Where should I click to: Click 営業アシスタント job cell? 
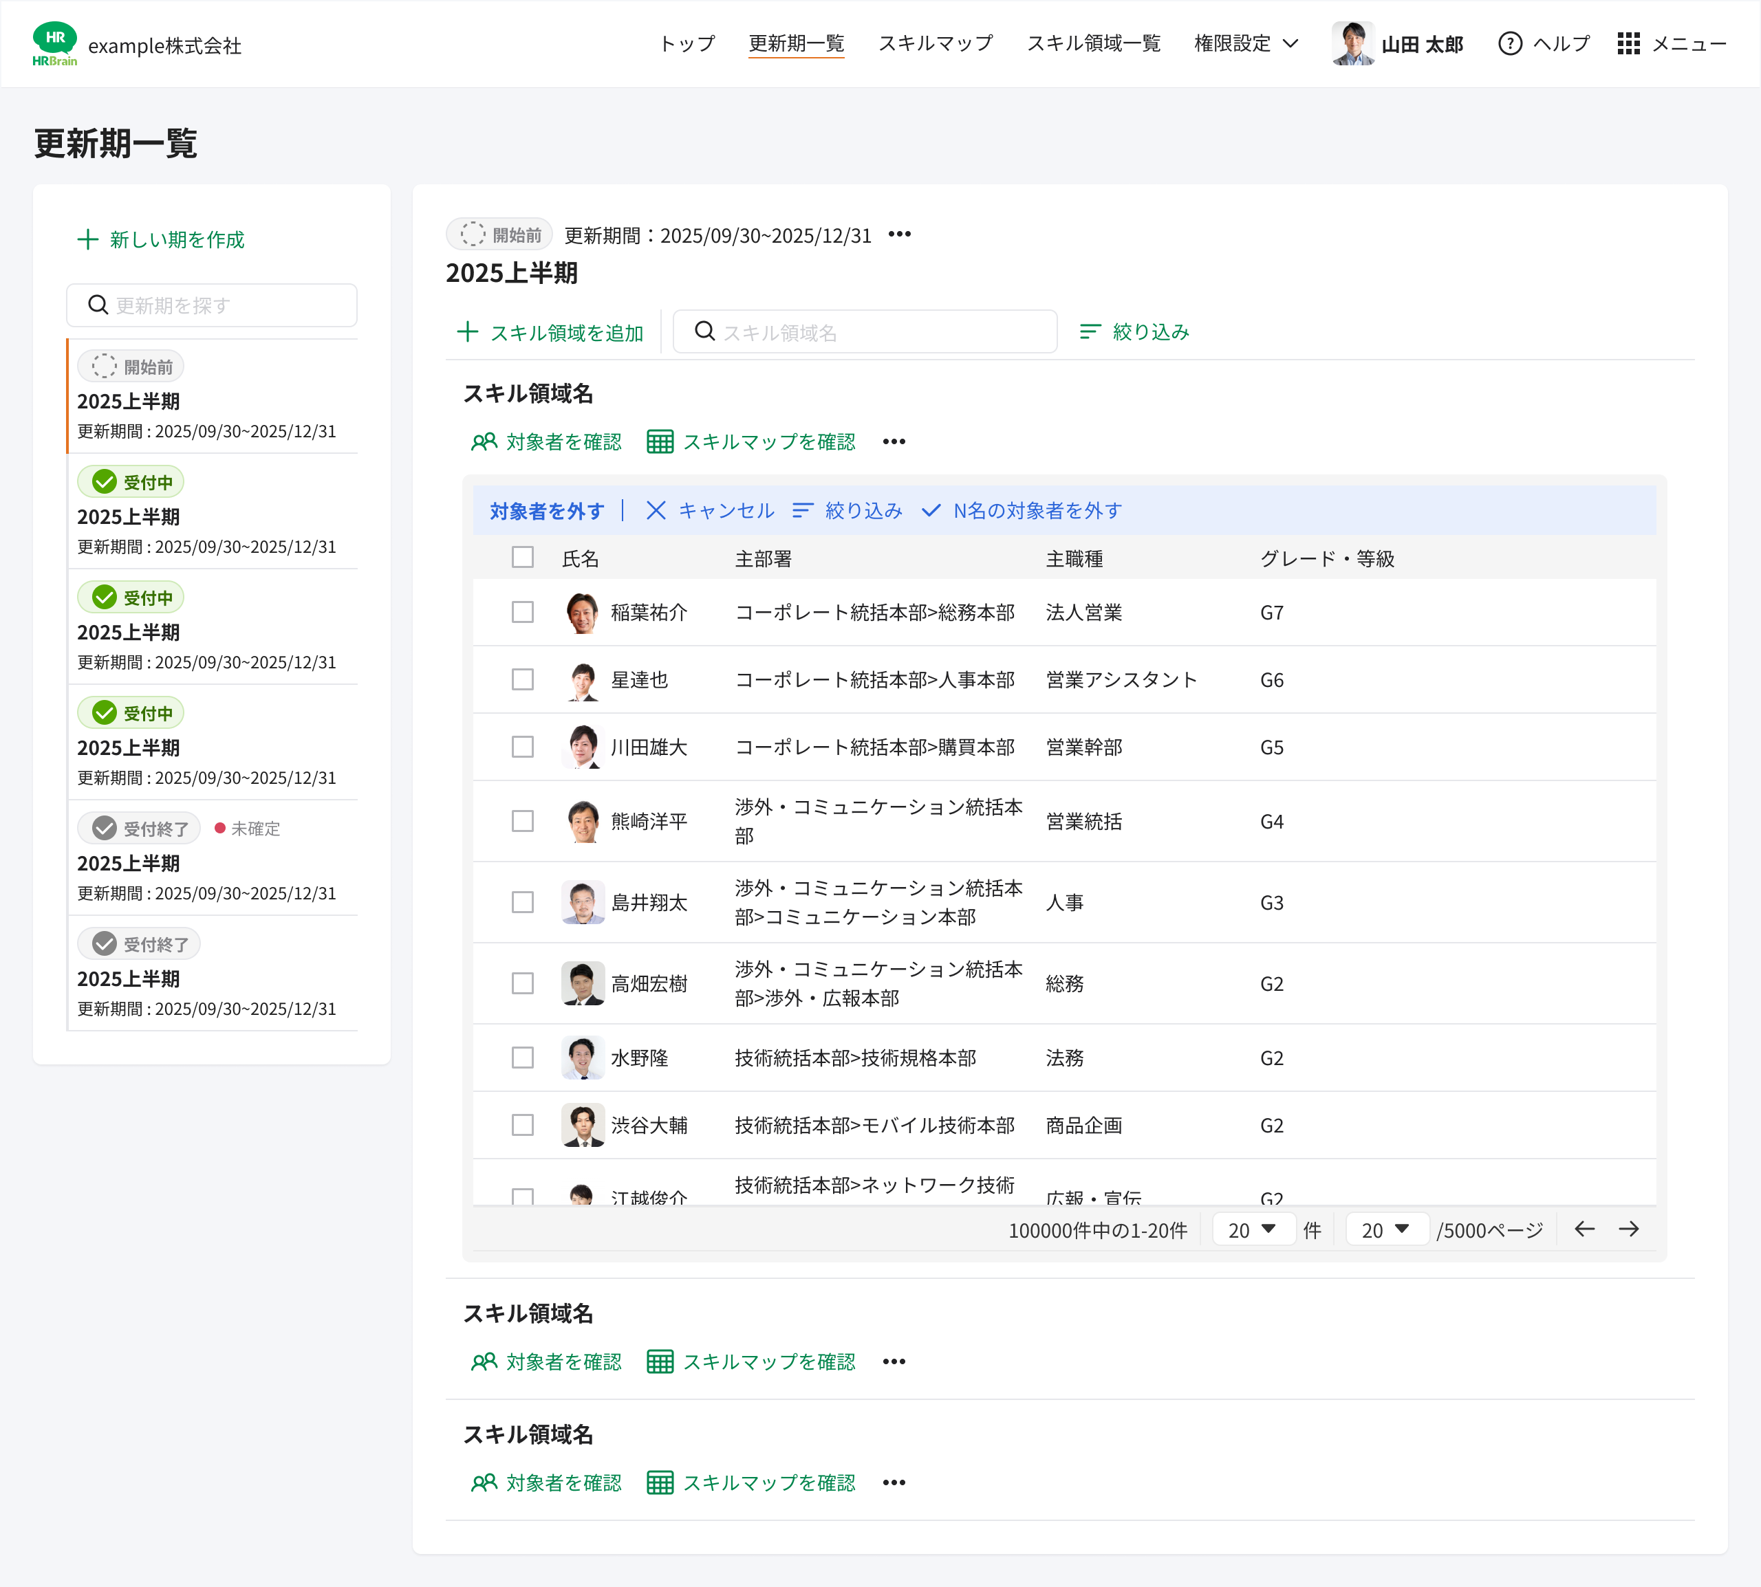1121,680
